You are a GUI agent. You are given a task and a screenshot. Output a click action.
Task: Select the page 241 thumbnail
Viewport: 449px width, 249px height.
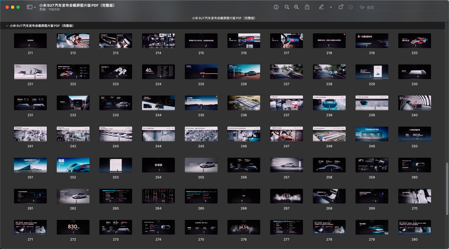pyautogui.click(x=30, y=134)
